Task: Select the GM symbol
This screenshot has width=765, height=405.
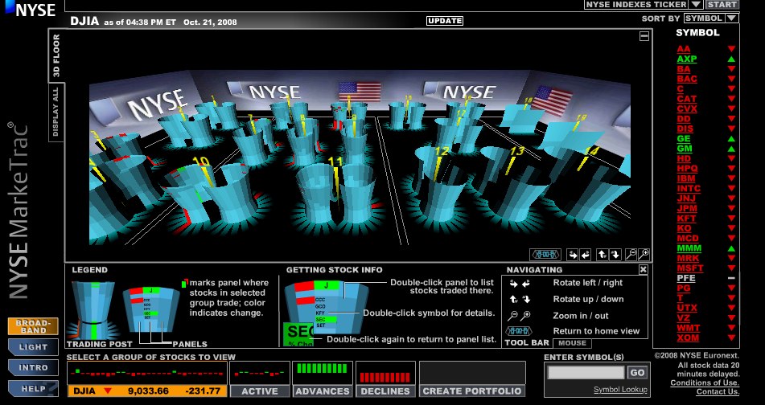Action: [x=685, y=149]
